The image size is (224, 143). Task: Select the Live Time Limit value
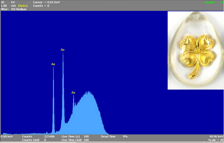click(x=86, y=140)
